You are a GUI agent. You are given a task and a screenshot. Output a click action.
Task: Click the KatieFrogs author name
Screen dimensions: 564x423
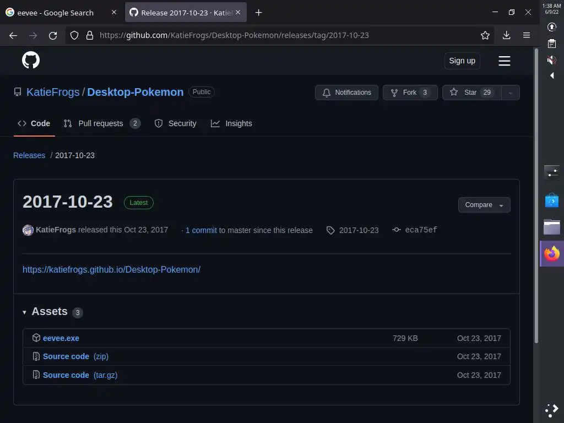[56, 230]
